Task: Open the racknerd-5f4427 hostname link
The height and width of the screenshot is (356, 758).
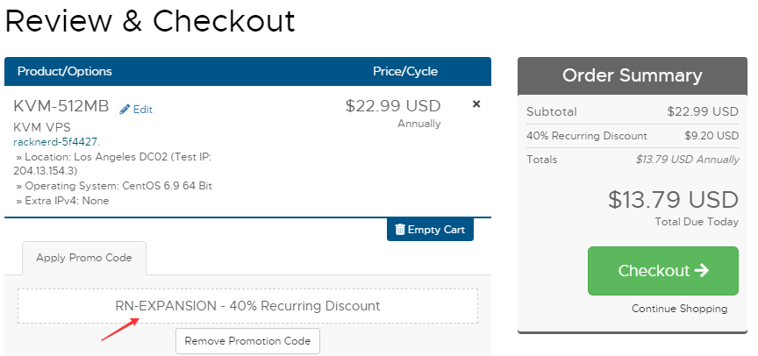Action: tap(56, 141)
